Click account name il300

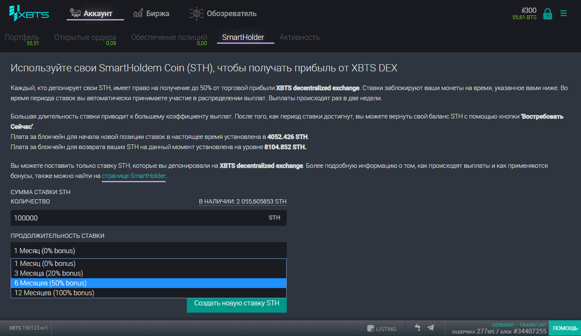pyautogui.click(x=529, y=10)
